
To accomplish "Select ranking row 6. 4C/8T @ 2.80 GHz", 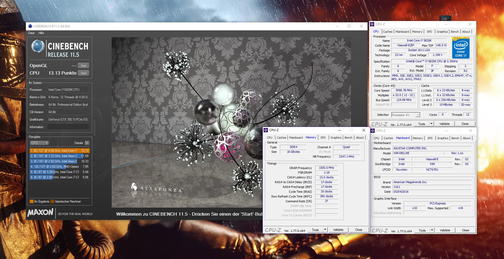I will tap(59, 177).
